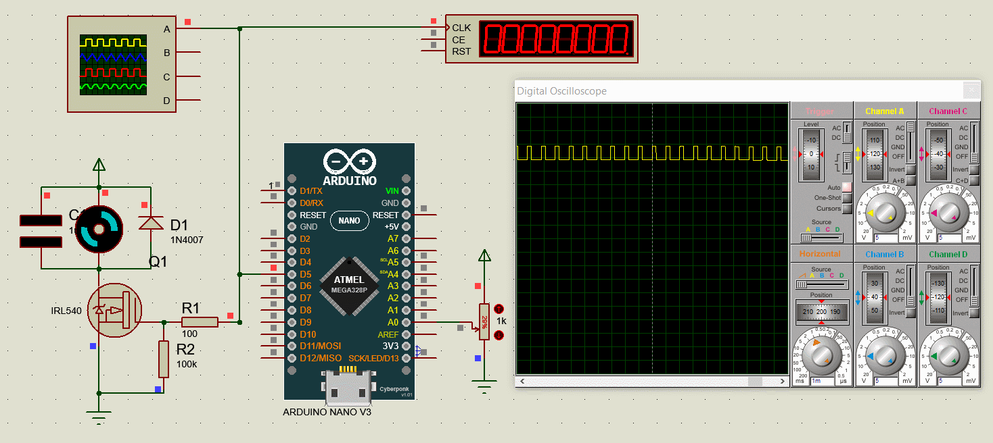Click the One-Shot trigger button

click(x=845, y=198)
